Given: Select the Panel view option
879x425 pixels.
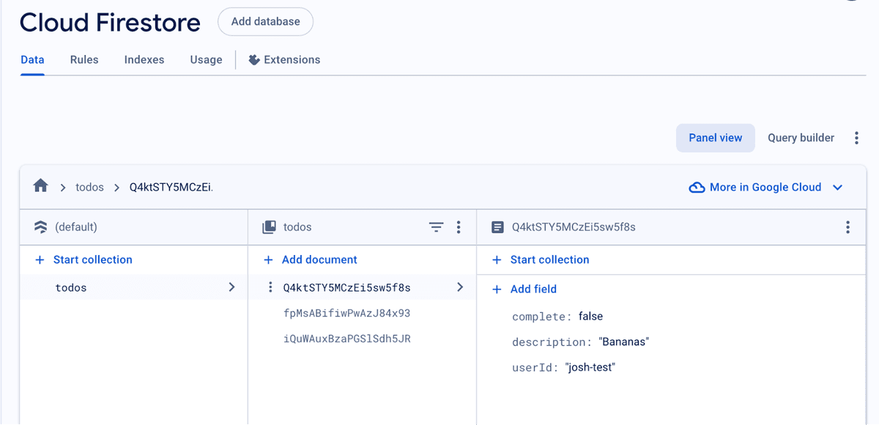Looking at the screenshot, I should 715,137.
